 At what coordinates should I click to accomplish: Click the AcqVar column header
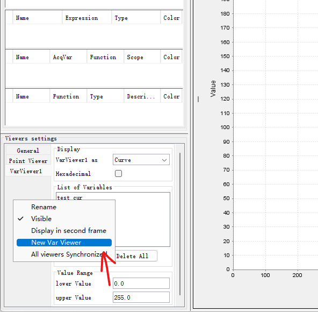coord(68,57)
